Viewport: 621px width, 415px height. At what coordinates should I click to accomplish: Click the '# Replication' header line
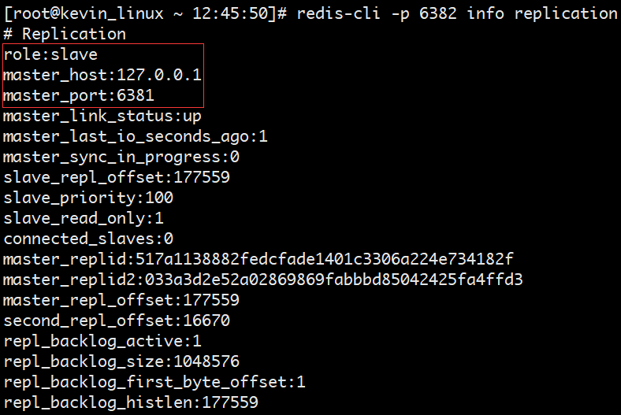[x=65, y=34]
